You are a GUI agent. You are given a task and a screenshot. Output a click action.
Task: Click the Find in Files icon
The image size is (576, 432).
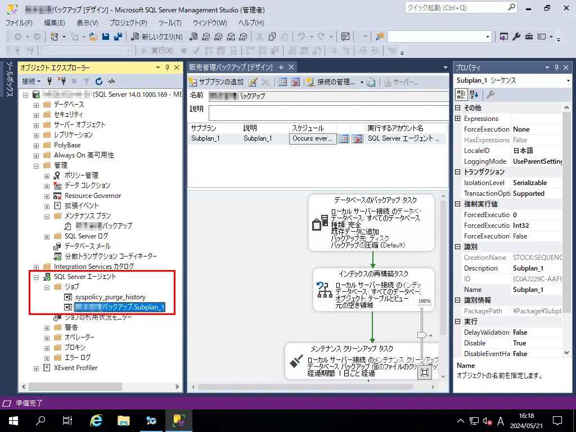[380, 37]
